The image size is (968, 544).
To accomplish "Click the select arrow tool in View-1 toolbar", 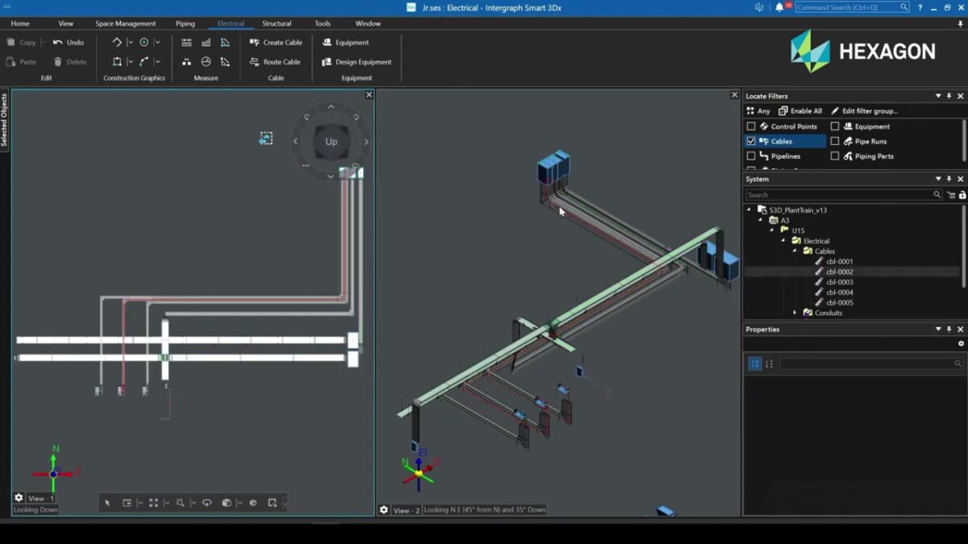I will pyautogui.click(x=107, y=503).
